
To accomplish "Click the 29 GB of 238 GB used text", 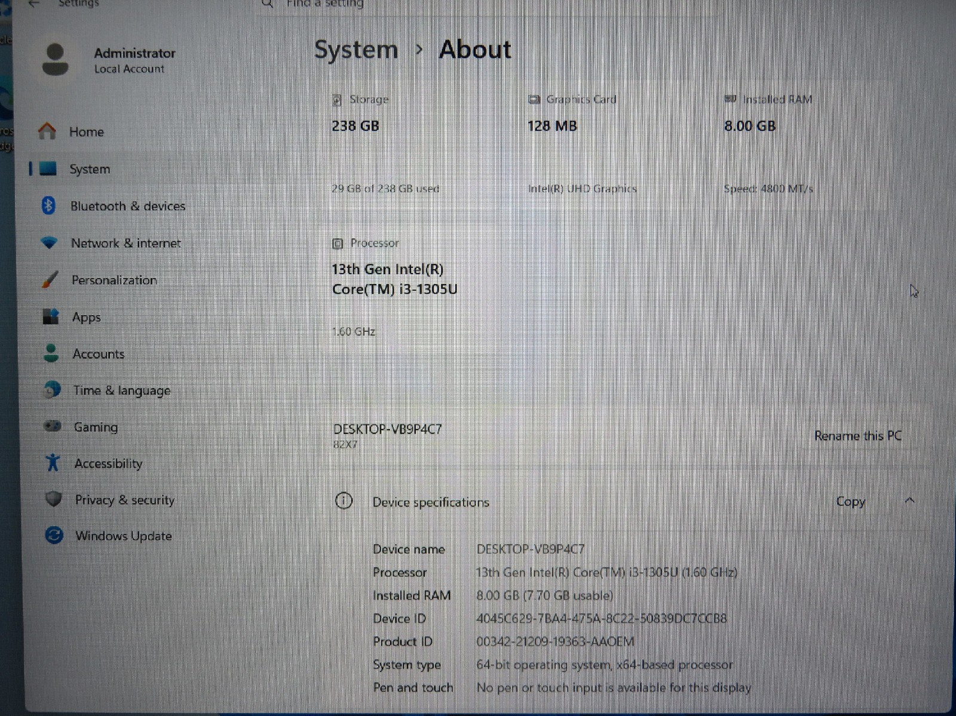I will [385, 189].
